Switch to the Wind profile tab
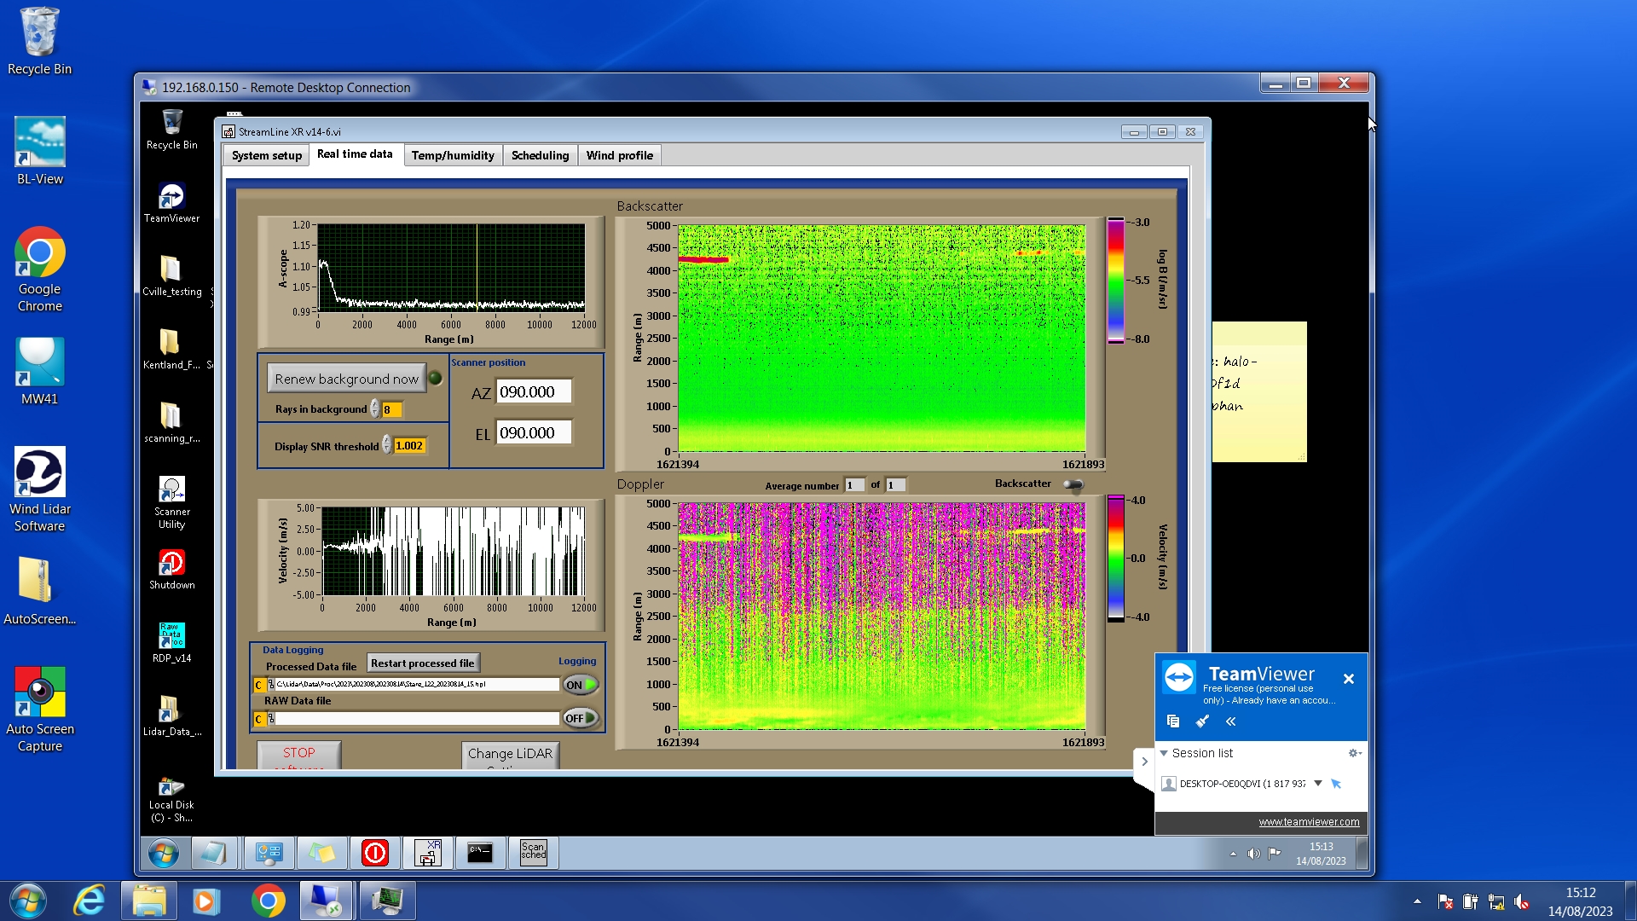The image size is (1637, 921). [x=619, y=155]
